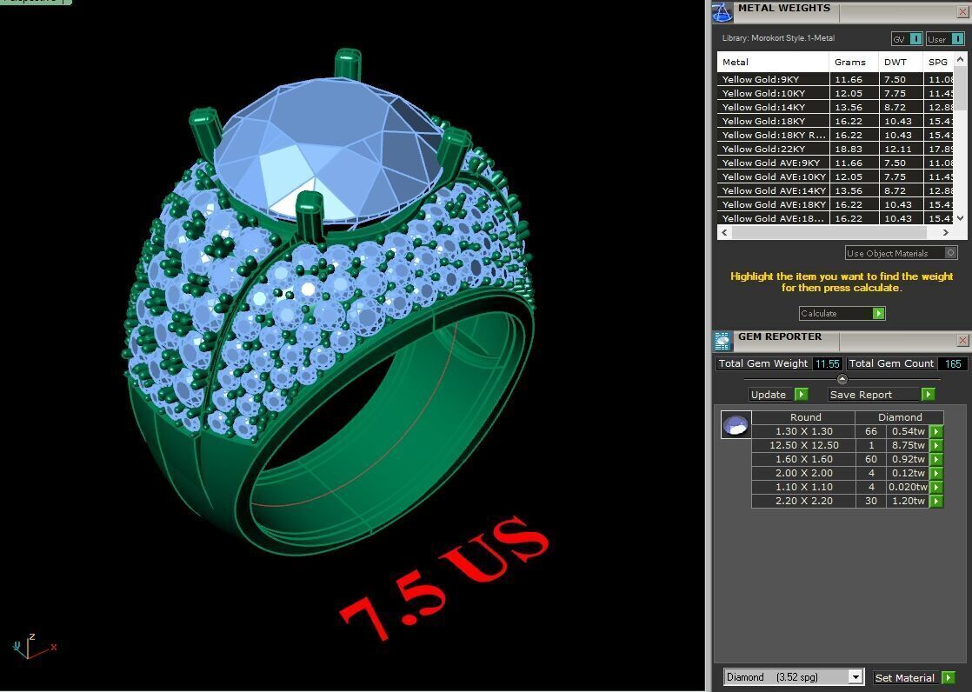
Task: Click the Diamond column header in gem table
Action: coord(900,417)
